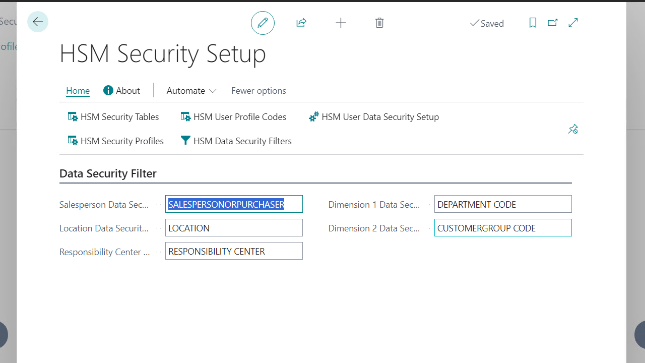Screen dimensions: 645x363
Task: Create a new record with the plus icon
Action: click(x=341, y=23)
